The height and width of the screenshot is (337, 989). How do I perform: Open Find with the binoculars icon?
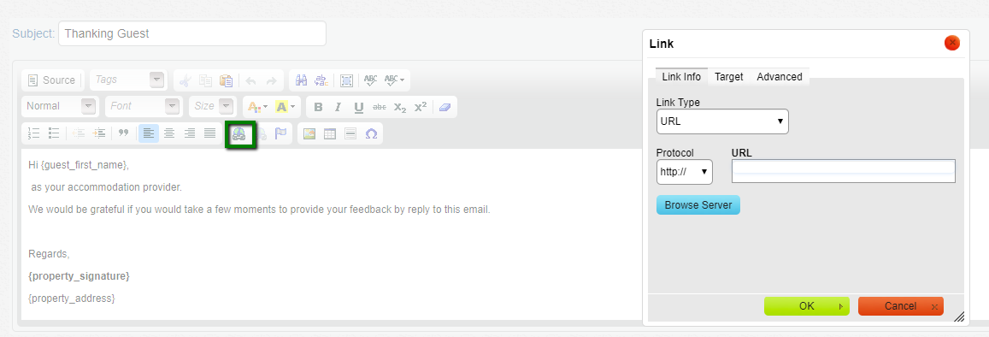[302, 80]
